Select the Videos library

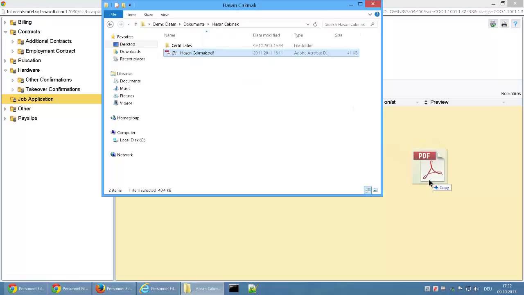tap(126, 103)
